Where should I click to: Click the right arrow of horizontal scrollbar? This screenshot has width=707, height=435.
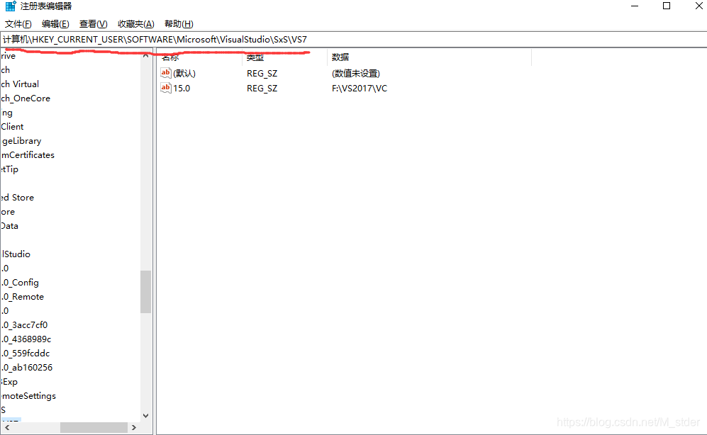tap(134, 427)
